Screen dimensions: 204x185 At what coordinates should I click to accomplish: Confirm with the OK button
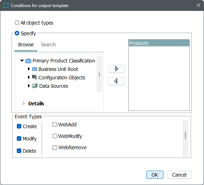(x=155, y=175)
